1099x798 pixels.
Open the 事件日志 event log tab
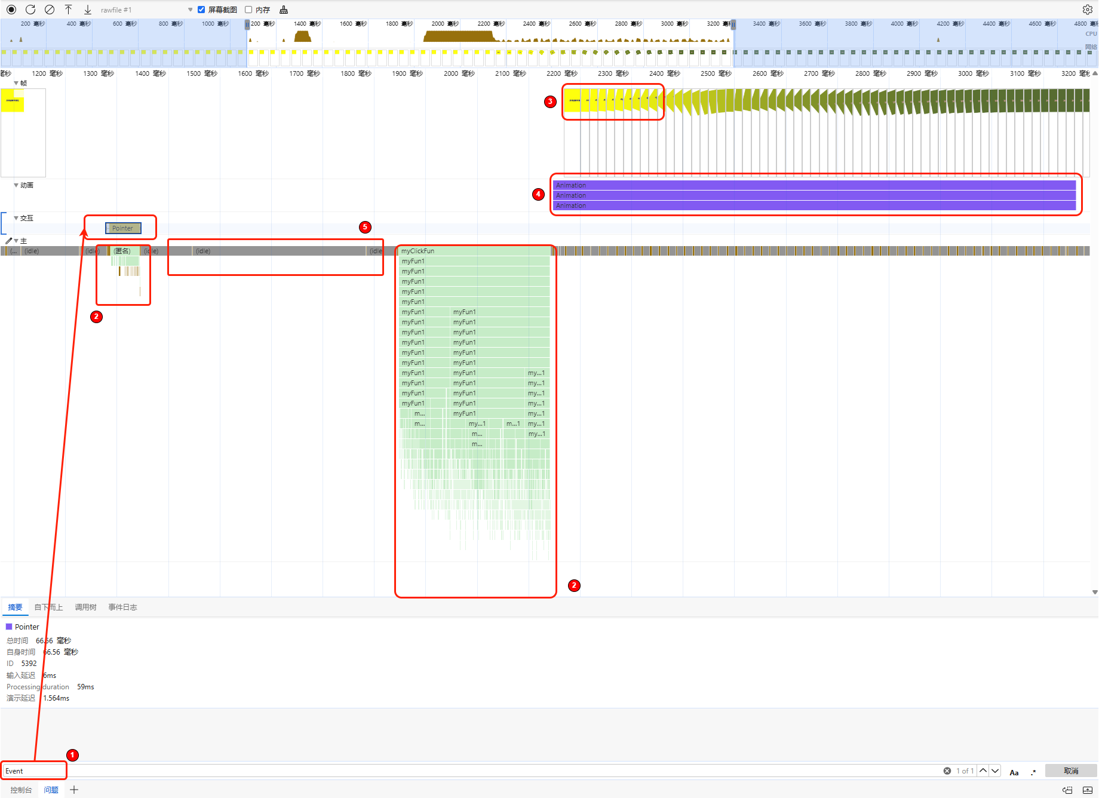click(x=122, y=607)
